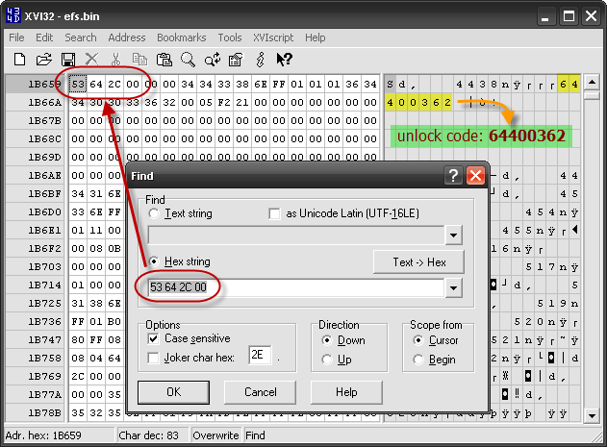Select Direction Up radio button
Viewport: 607px width, 447px height.
(327, 360)
